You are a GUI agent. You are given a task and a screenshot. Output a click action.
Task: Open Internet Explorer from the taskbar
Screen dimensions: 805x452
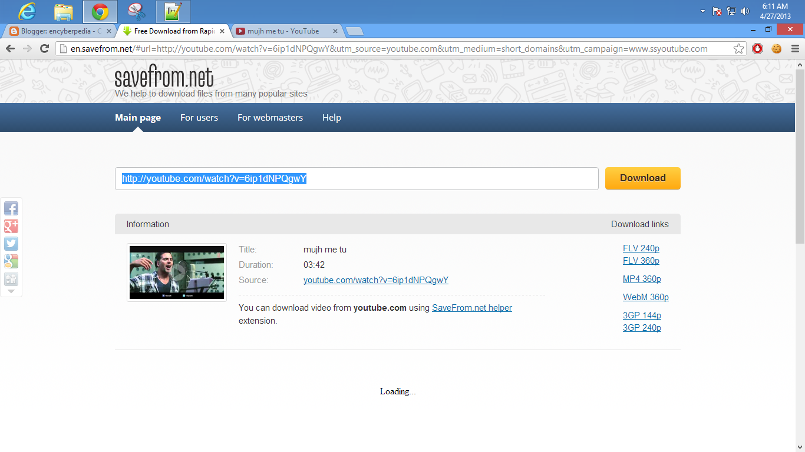(27, 11)
